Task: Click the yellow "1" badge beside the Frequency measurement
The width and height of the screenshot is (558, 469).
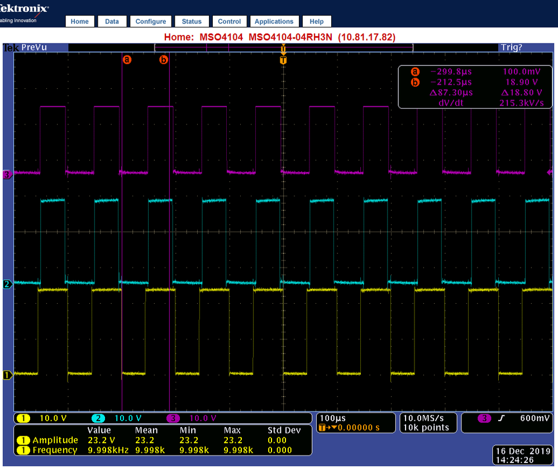Action: [x=23, y=449]
